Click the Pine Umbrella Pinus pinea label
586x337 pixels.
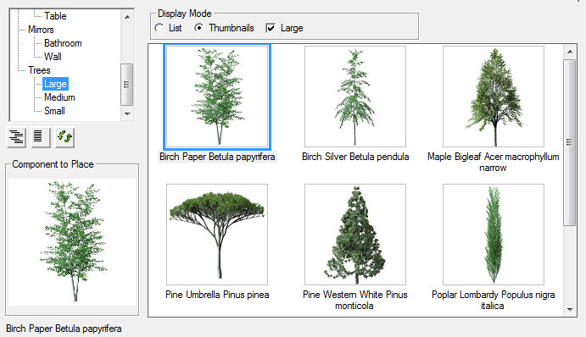click(217, 295)
